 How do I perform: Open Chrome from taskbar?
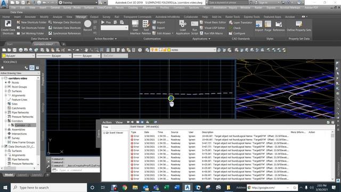pyautogui.click(x=124, y=187)
